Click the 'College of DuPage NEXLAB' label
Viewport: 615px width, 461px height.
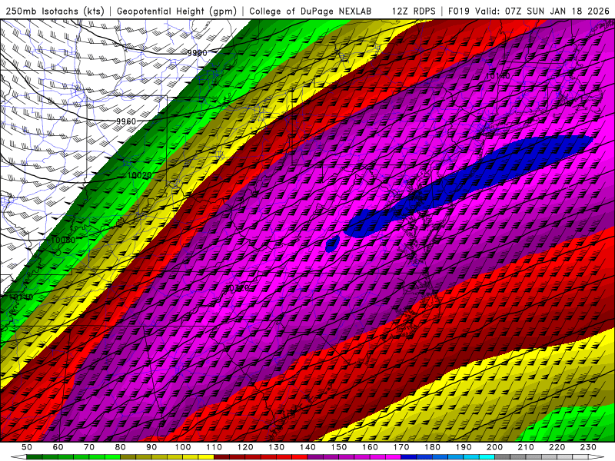(x=311, y=11)
